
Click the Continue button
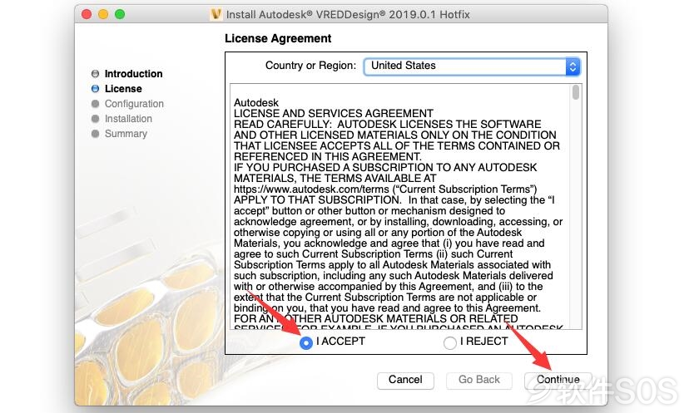pyautogui.click(x=558, y=380)
